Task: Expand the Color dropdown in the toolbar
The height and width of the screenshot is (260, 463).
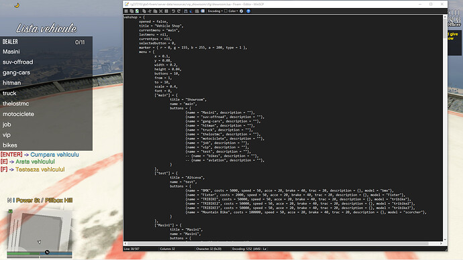Action: tap(233, 11)
